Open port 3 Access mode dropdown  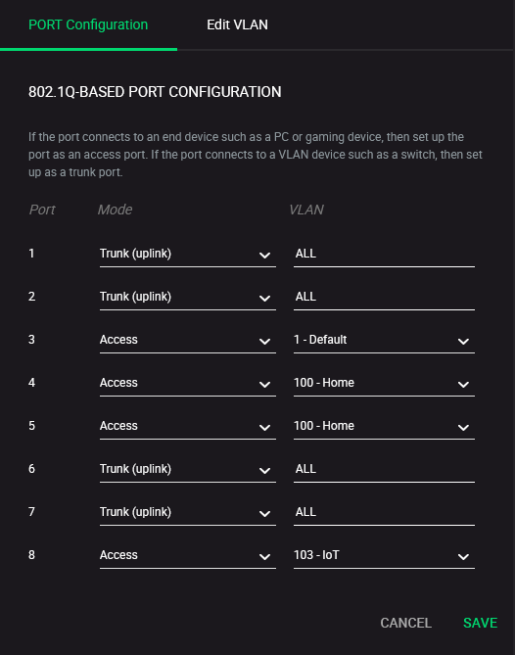(x=188, y=340)
